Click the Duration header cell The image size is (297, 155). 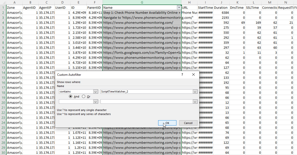(221, 7)
